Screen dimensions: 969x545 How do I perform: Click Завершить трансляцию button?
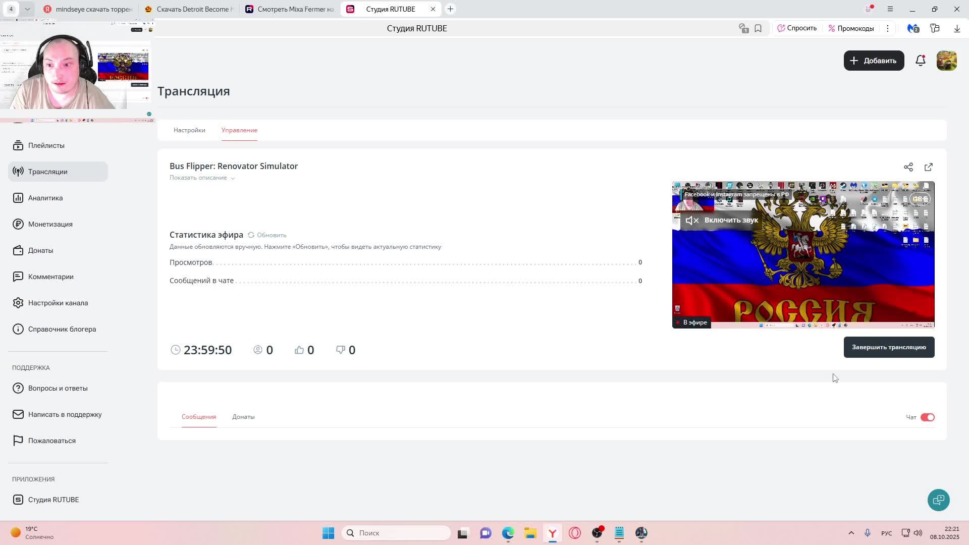[x=889, y=347]
